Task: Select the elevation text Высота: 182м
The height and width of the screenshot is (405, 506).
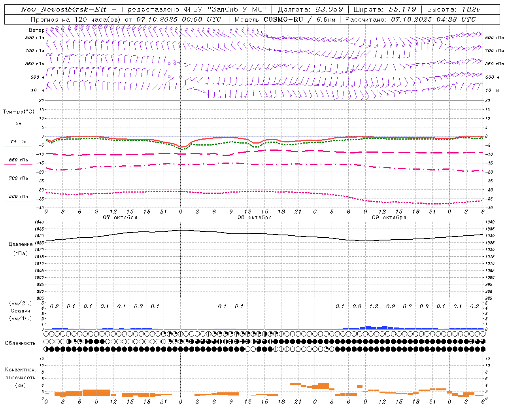Action: click(454, 9)
